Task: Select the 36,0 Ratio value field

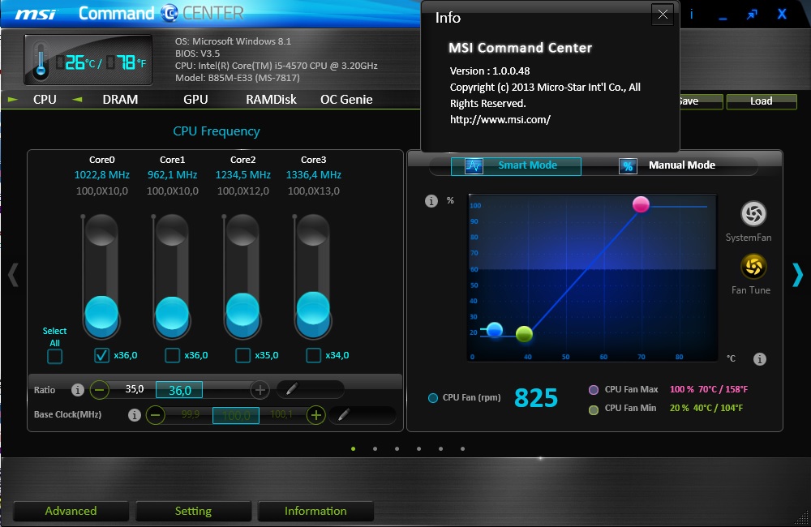Action: [179, 390]
